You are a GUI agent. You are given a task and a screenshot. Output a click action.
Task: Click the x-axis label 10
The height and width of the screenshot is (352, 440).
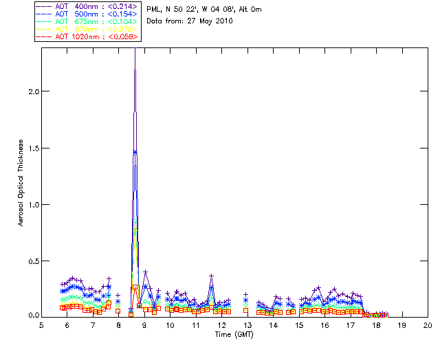click(170, 325)
